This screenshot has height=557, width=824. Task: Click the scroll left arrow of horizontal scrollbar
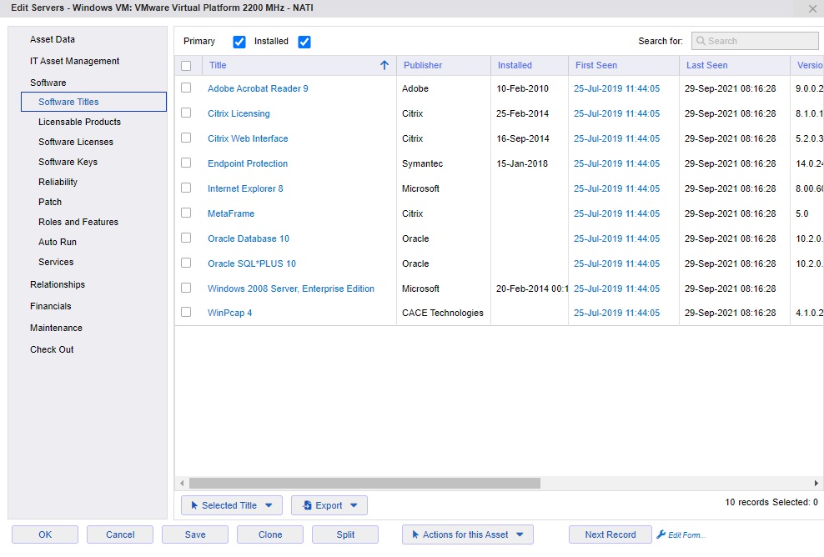coord(183,483)
